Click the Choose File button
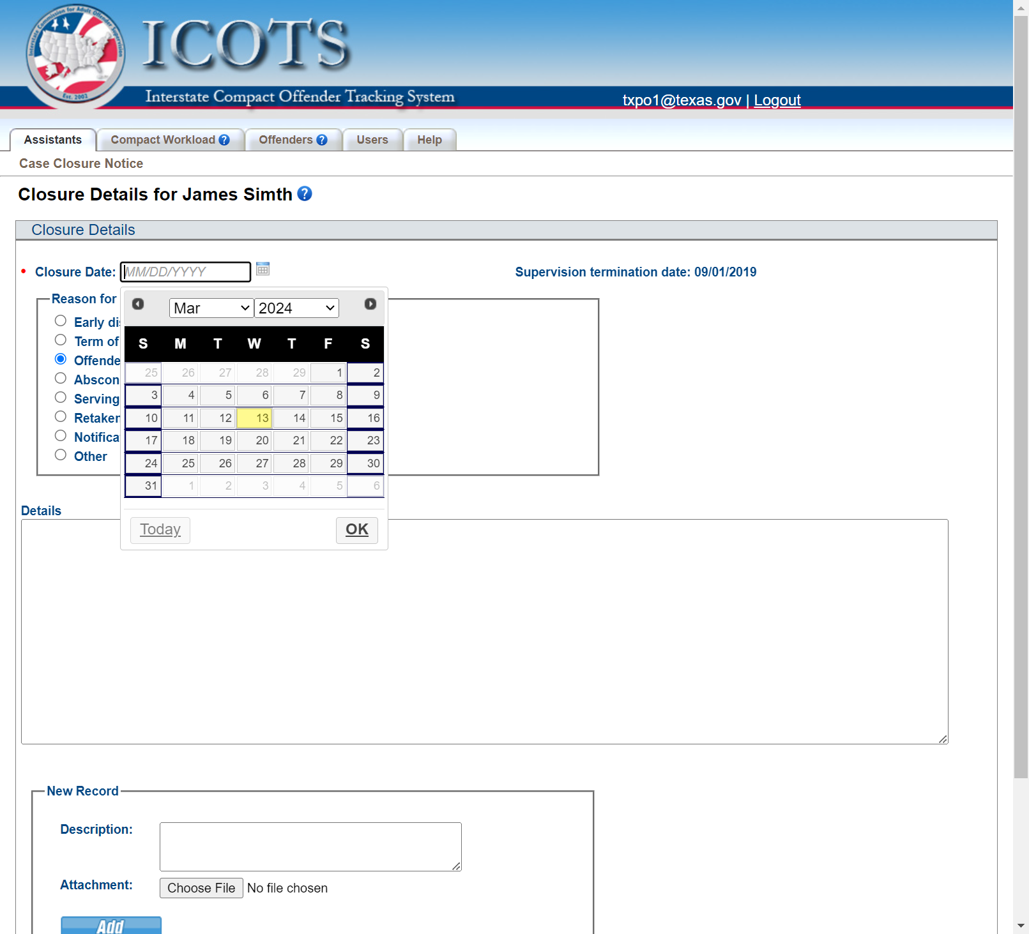1029x934 pixels. click(x=201, y=888)
